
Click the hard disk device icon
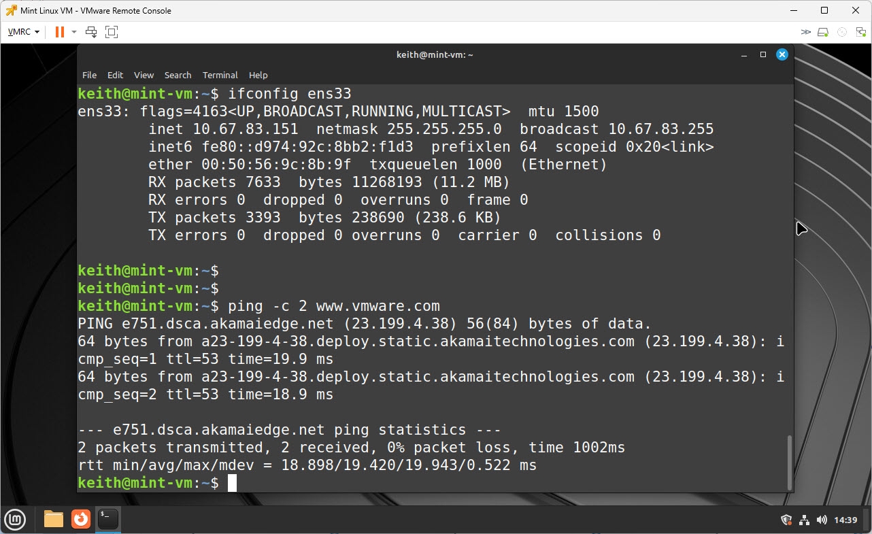click(823, 32)
